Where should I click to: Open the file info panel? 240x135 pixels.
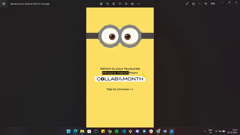coord(126,4)
